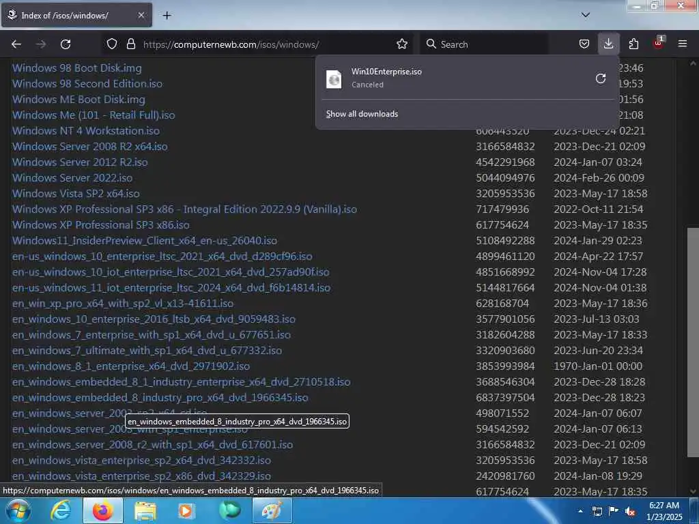The image size is (699, 524).
Task: Download Windows Server 2008 R2 x64.iso
Action: [x=89, y=147]
